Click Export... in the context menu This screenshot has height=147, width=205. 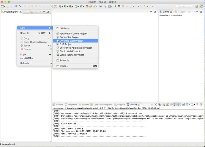click(x=35, y=58)
